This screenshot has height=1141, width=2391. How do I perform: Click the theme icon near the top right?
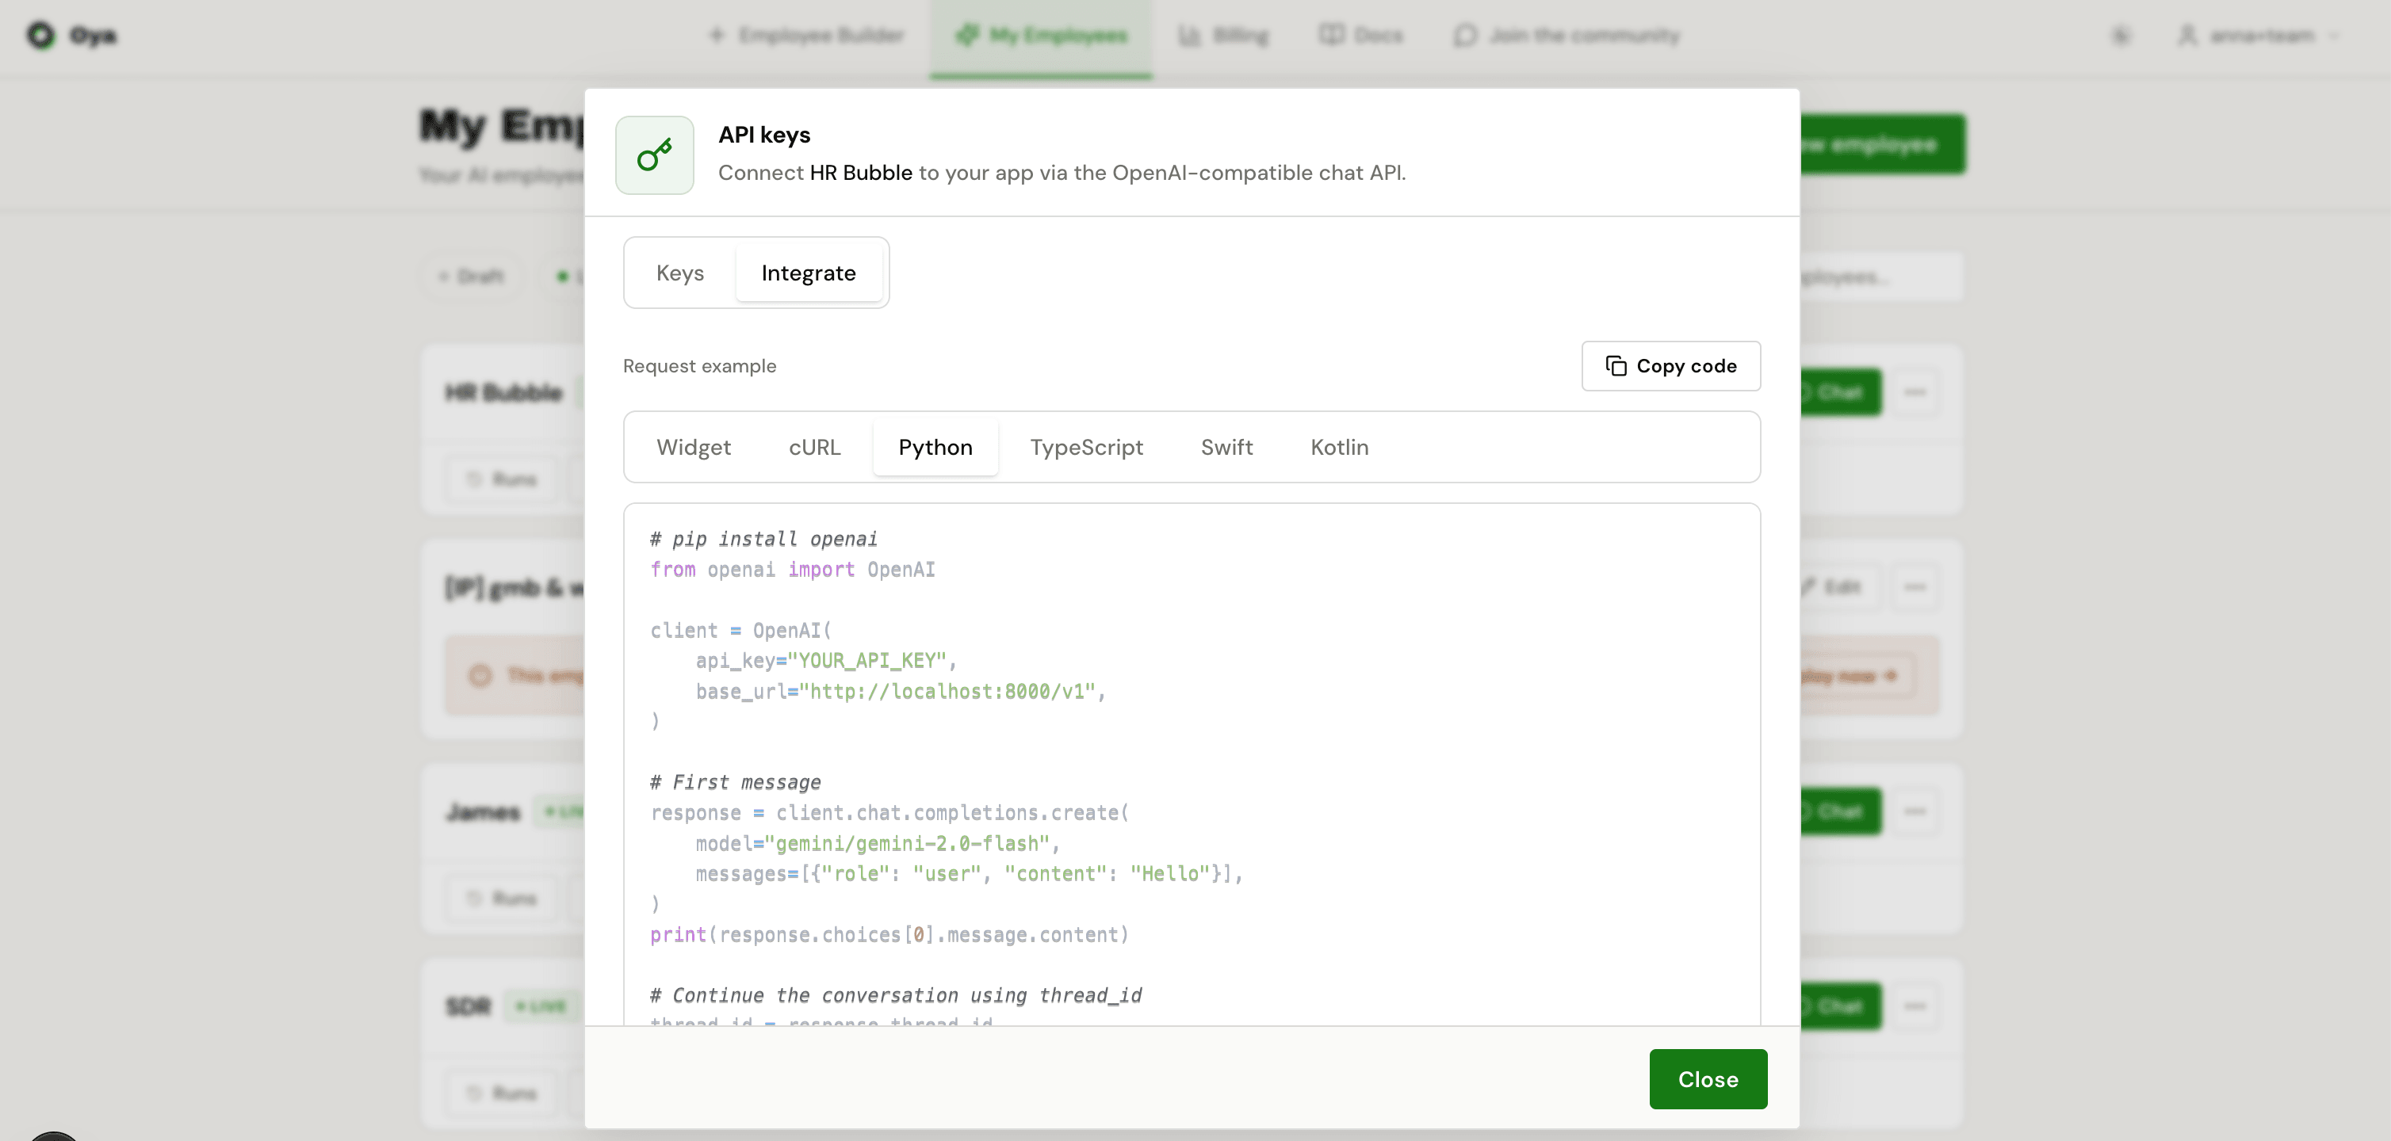[2121, 35]
